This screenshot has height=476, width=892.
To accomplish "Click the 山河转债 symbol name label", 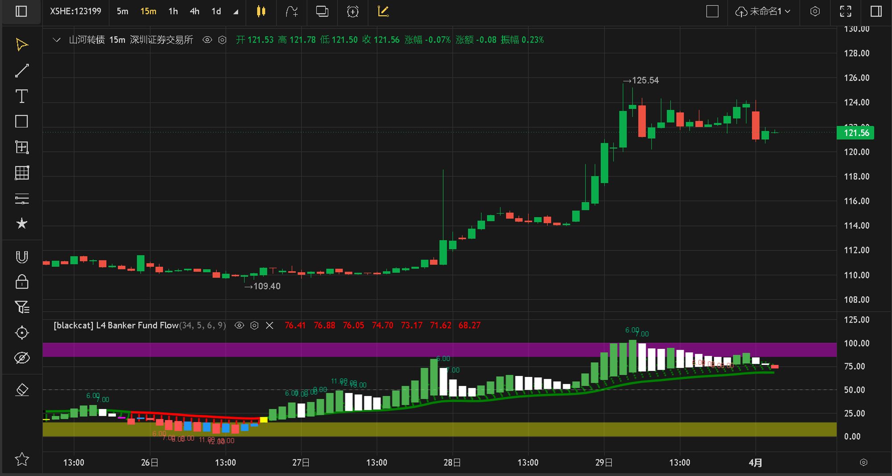I will [87, 40].
